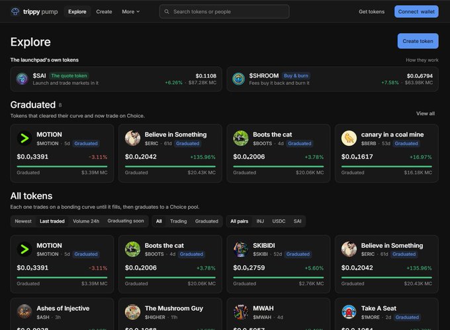Sort tokens by Last traded

click(x=52, y=221)
